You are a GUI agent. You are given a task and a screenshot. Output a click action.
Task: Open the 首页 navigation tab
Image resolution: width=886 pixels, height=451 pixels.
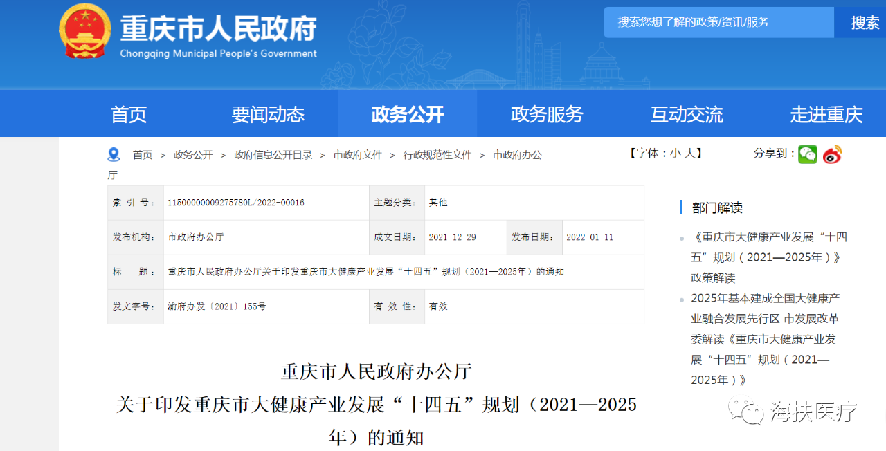coord(129,114)
